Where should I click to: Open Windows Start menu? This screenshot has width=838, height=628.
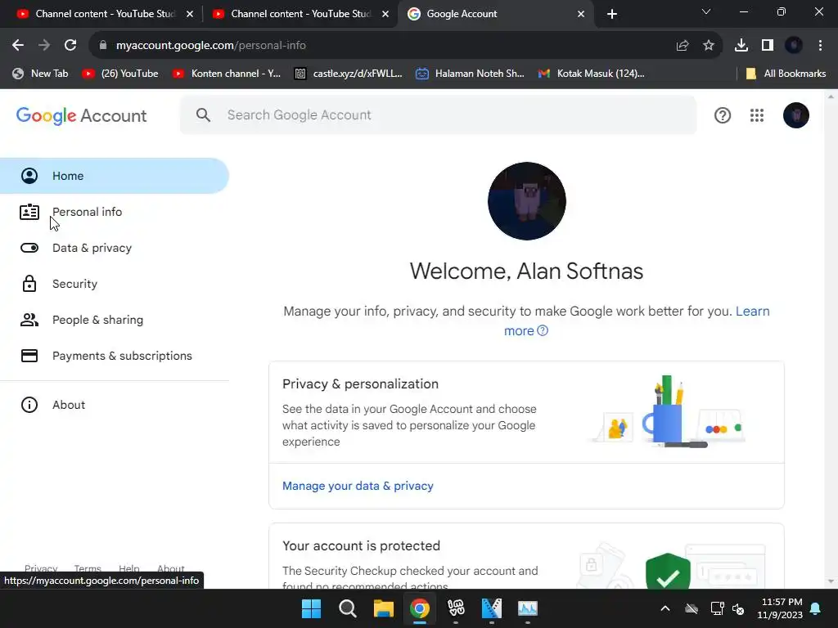tap(312, 608)
